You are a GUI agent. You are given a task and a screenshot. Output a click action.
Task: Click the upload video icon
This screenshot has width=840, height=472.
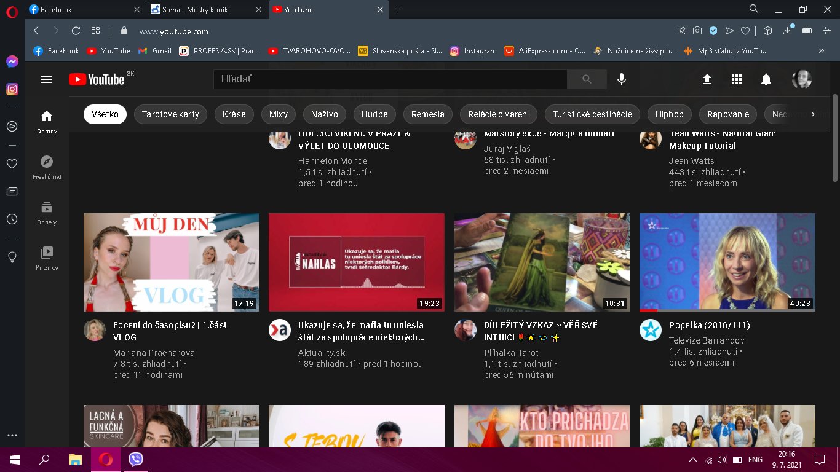[707, 79]
